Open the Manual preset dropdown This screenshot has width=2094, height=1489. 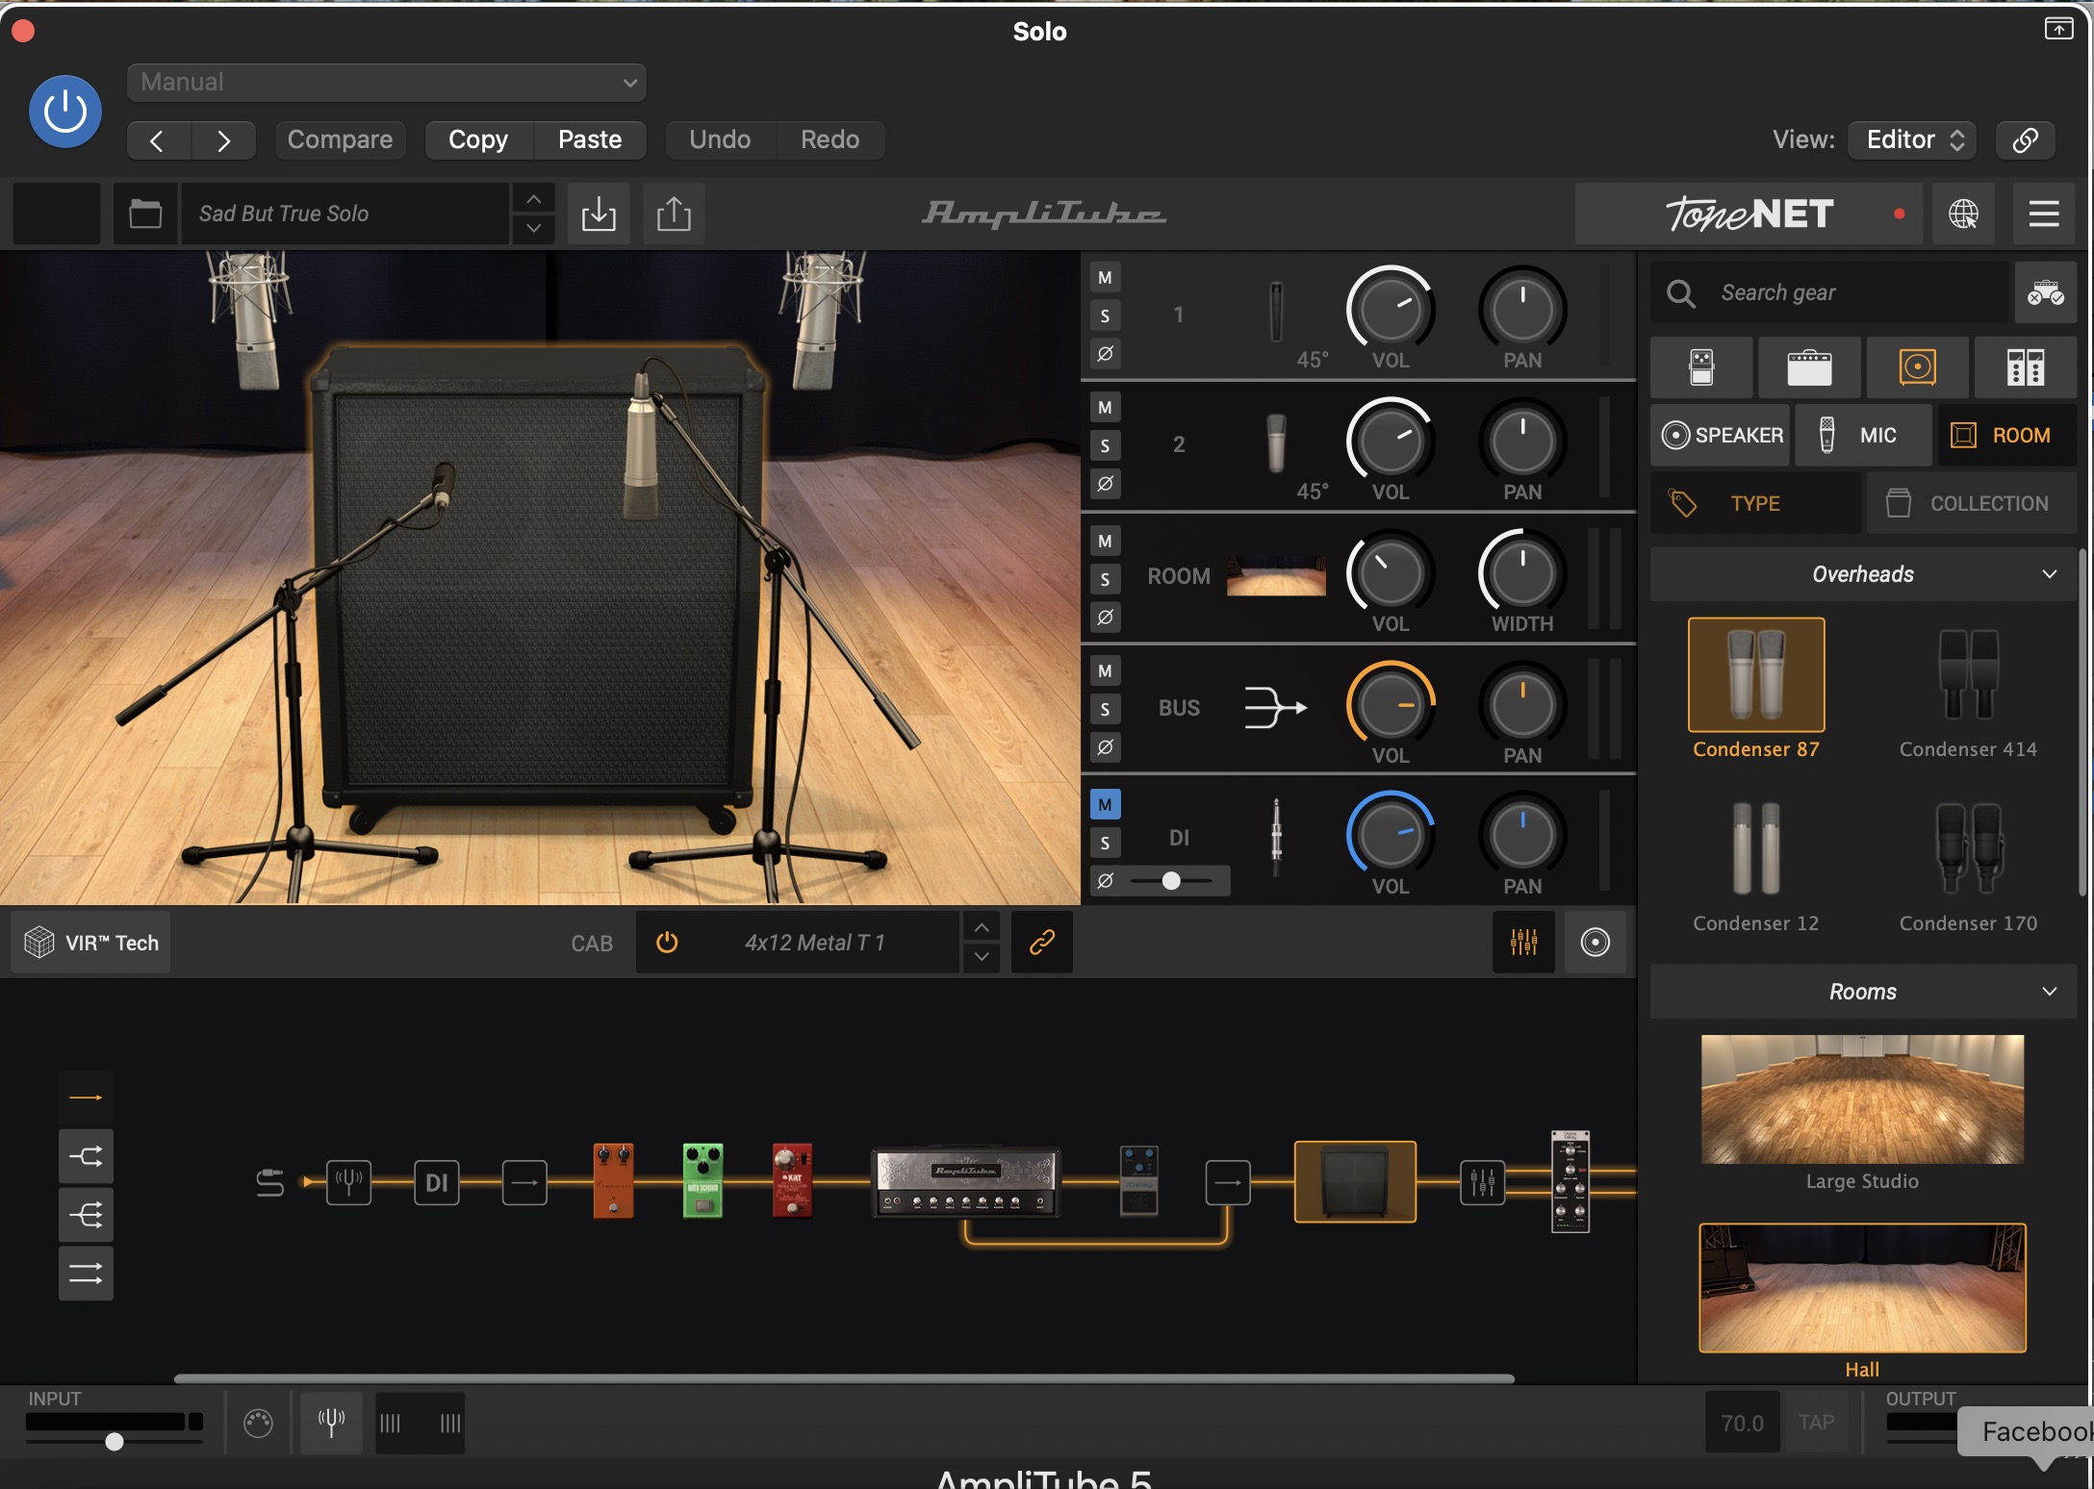click(386, 83)
